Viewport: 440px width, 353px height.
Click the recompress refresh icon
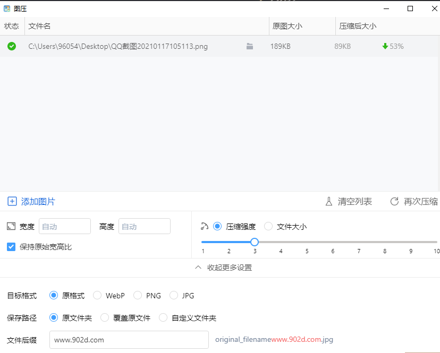394,202
